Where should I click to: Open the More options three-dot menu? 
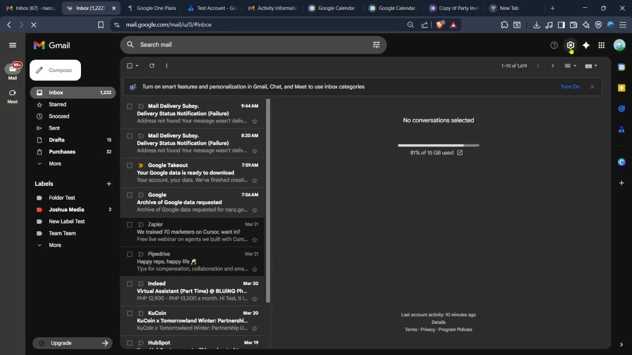[x=166, y=66]
